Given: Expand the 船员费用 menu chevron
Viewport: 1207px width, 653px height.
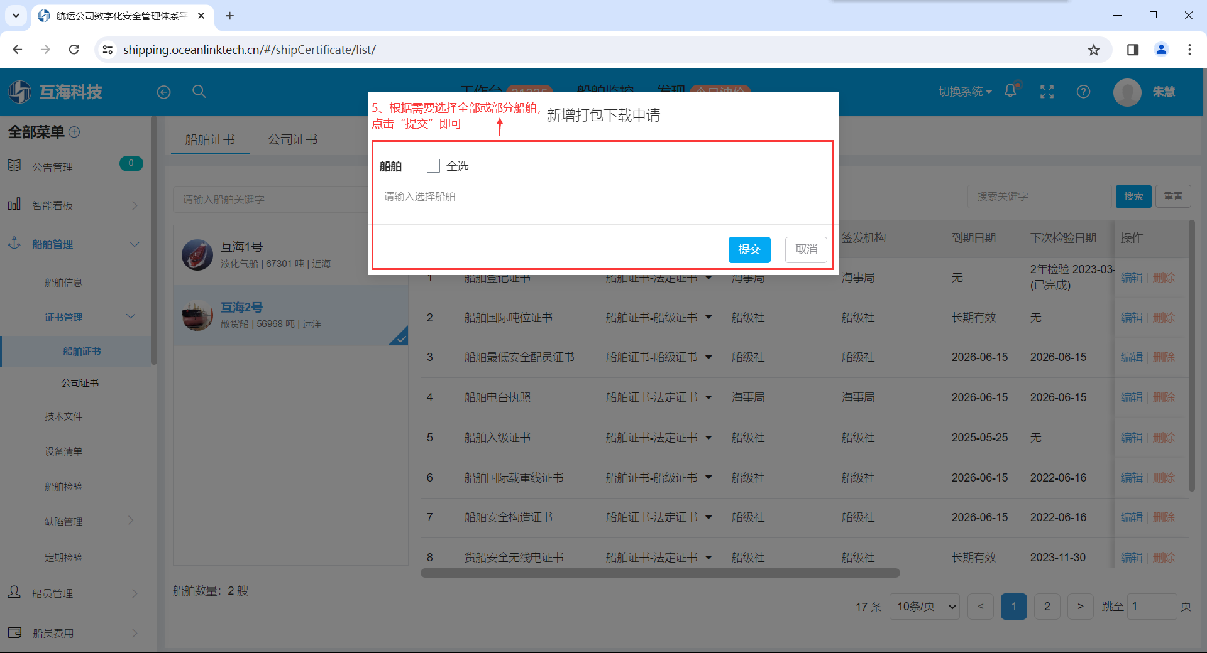Looking at the screenshot, I should click(x=135, y=633).
